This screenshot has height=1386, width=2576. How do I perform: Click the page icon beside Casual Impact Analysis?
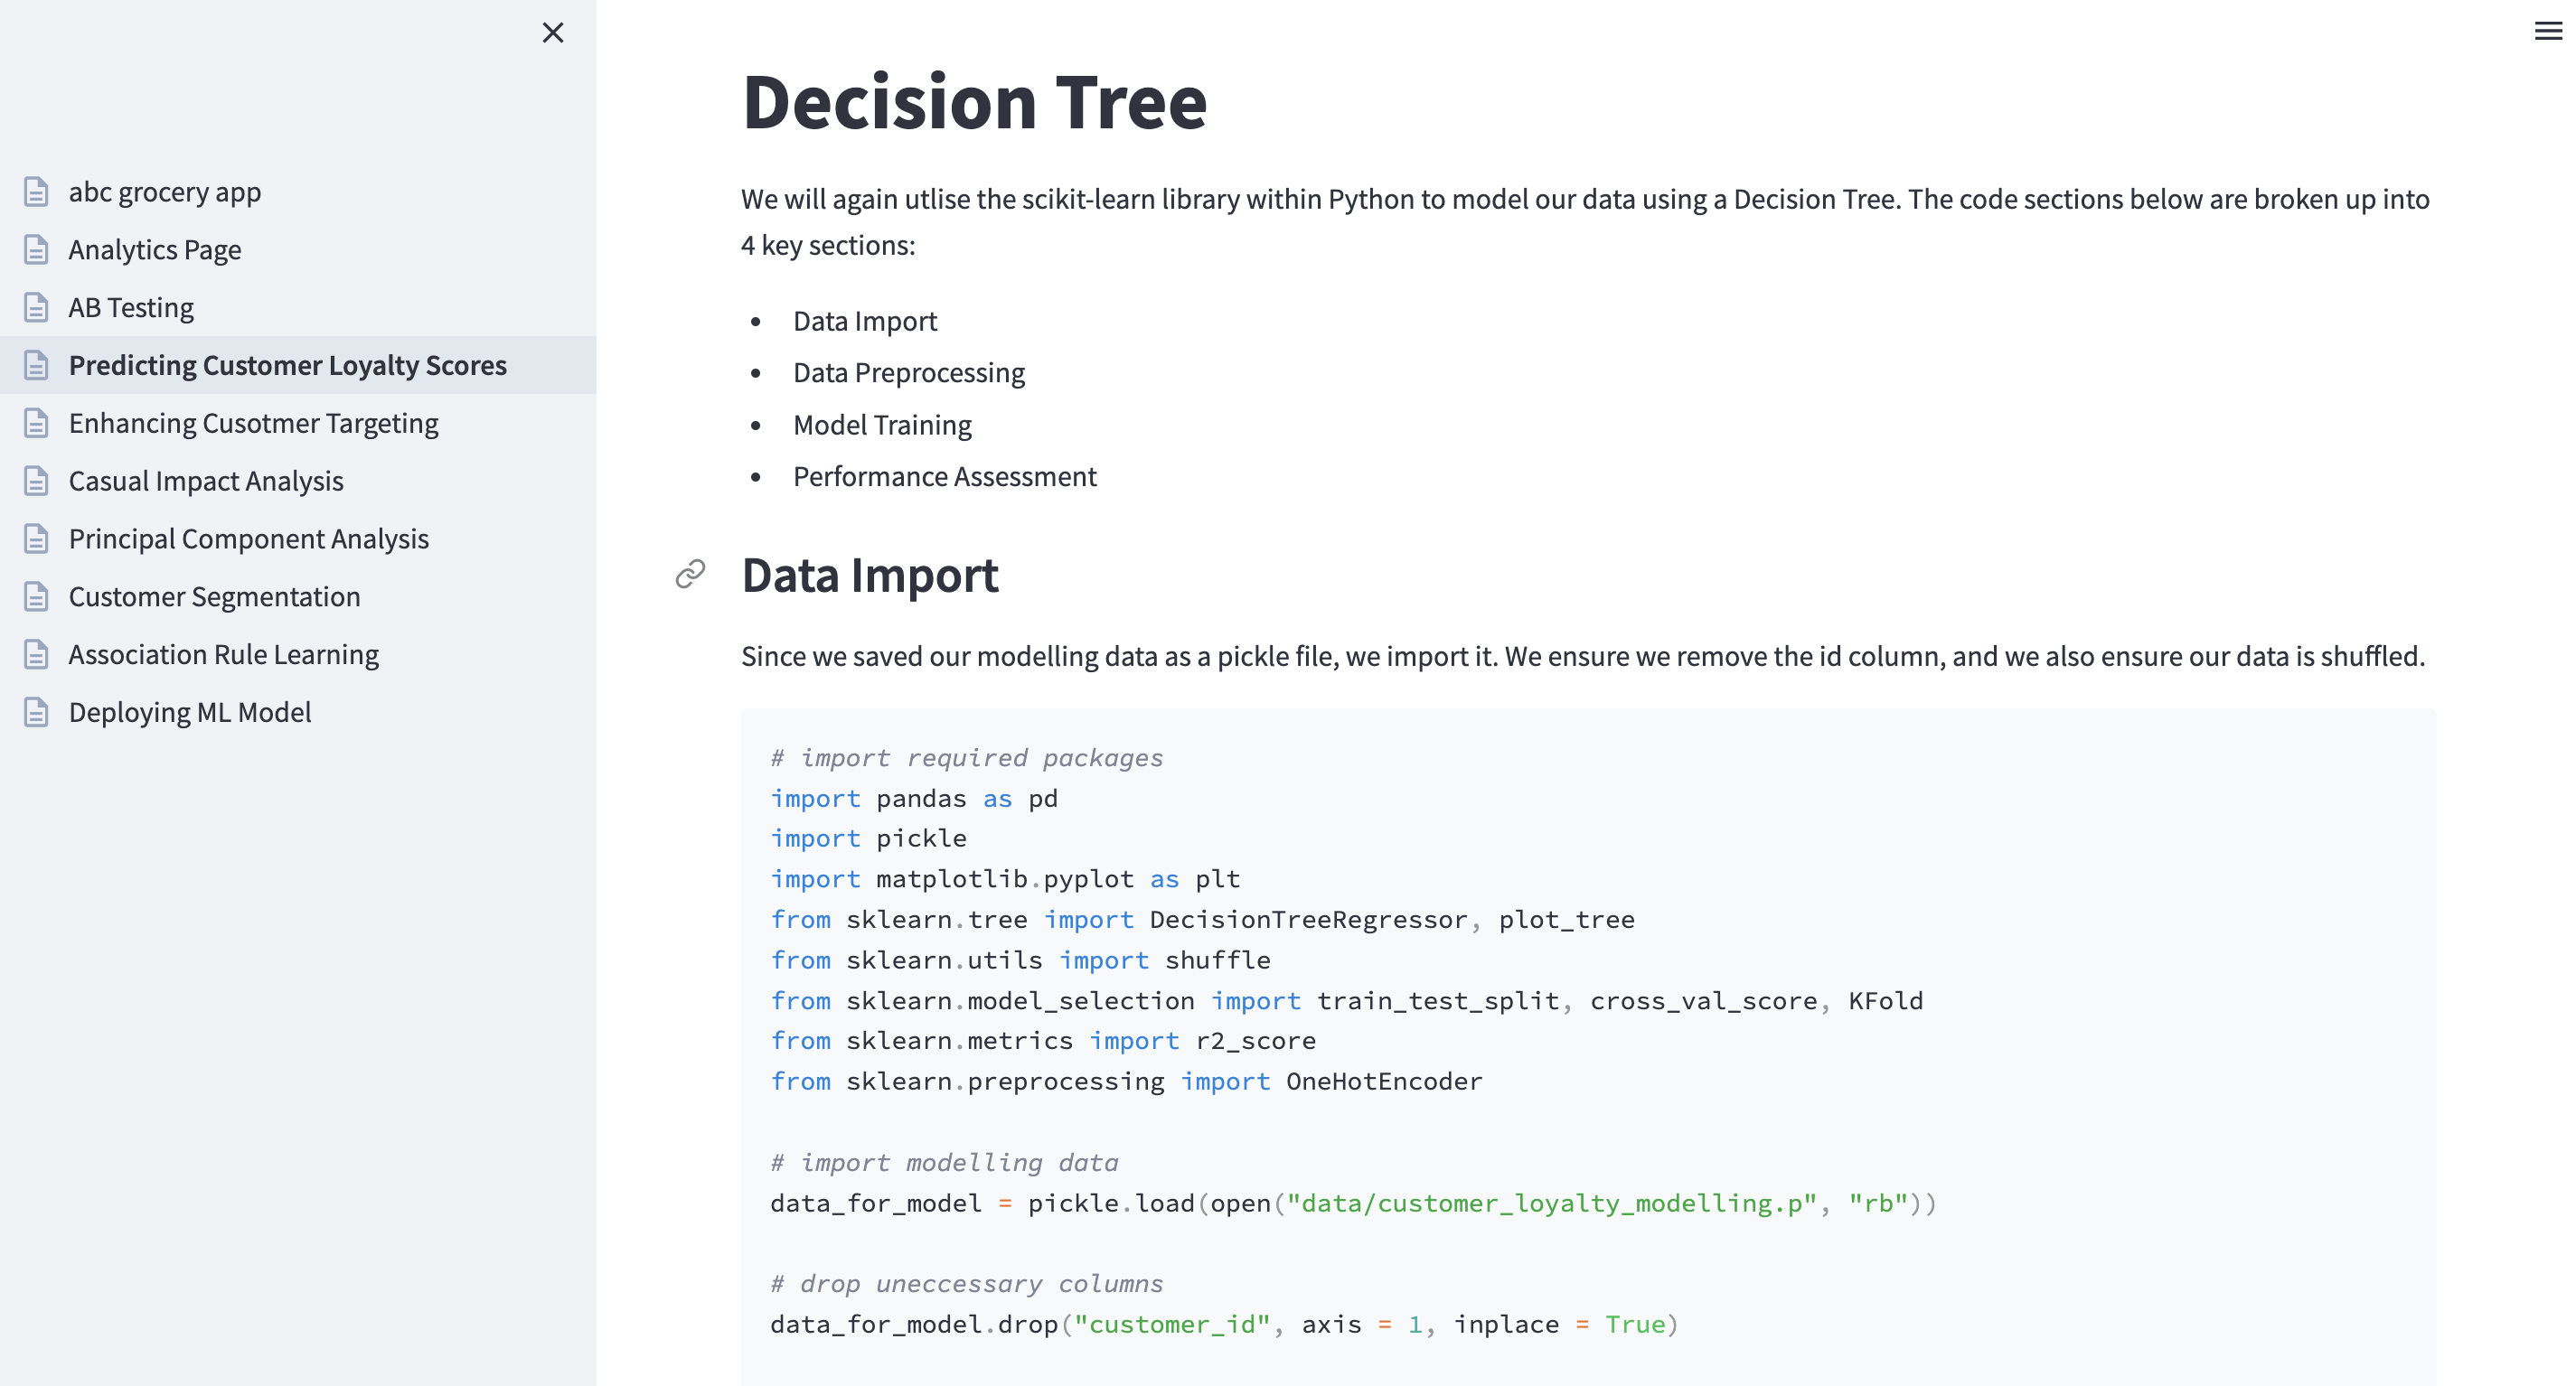click(x=36, y=482)
